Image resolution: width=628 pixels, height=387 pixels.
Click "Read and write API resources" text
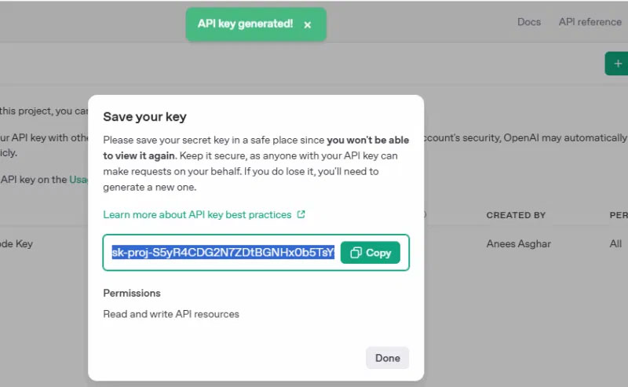click(x=171, y=314)
